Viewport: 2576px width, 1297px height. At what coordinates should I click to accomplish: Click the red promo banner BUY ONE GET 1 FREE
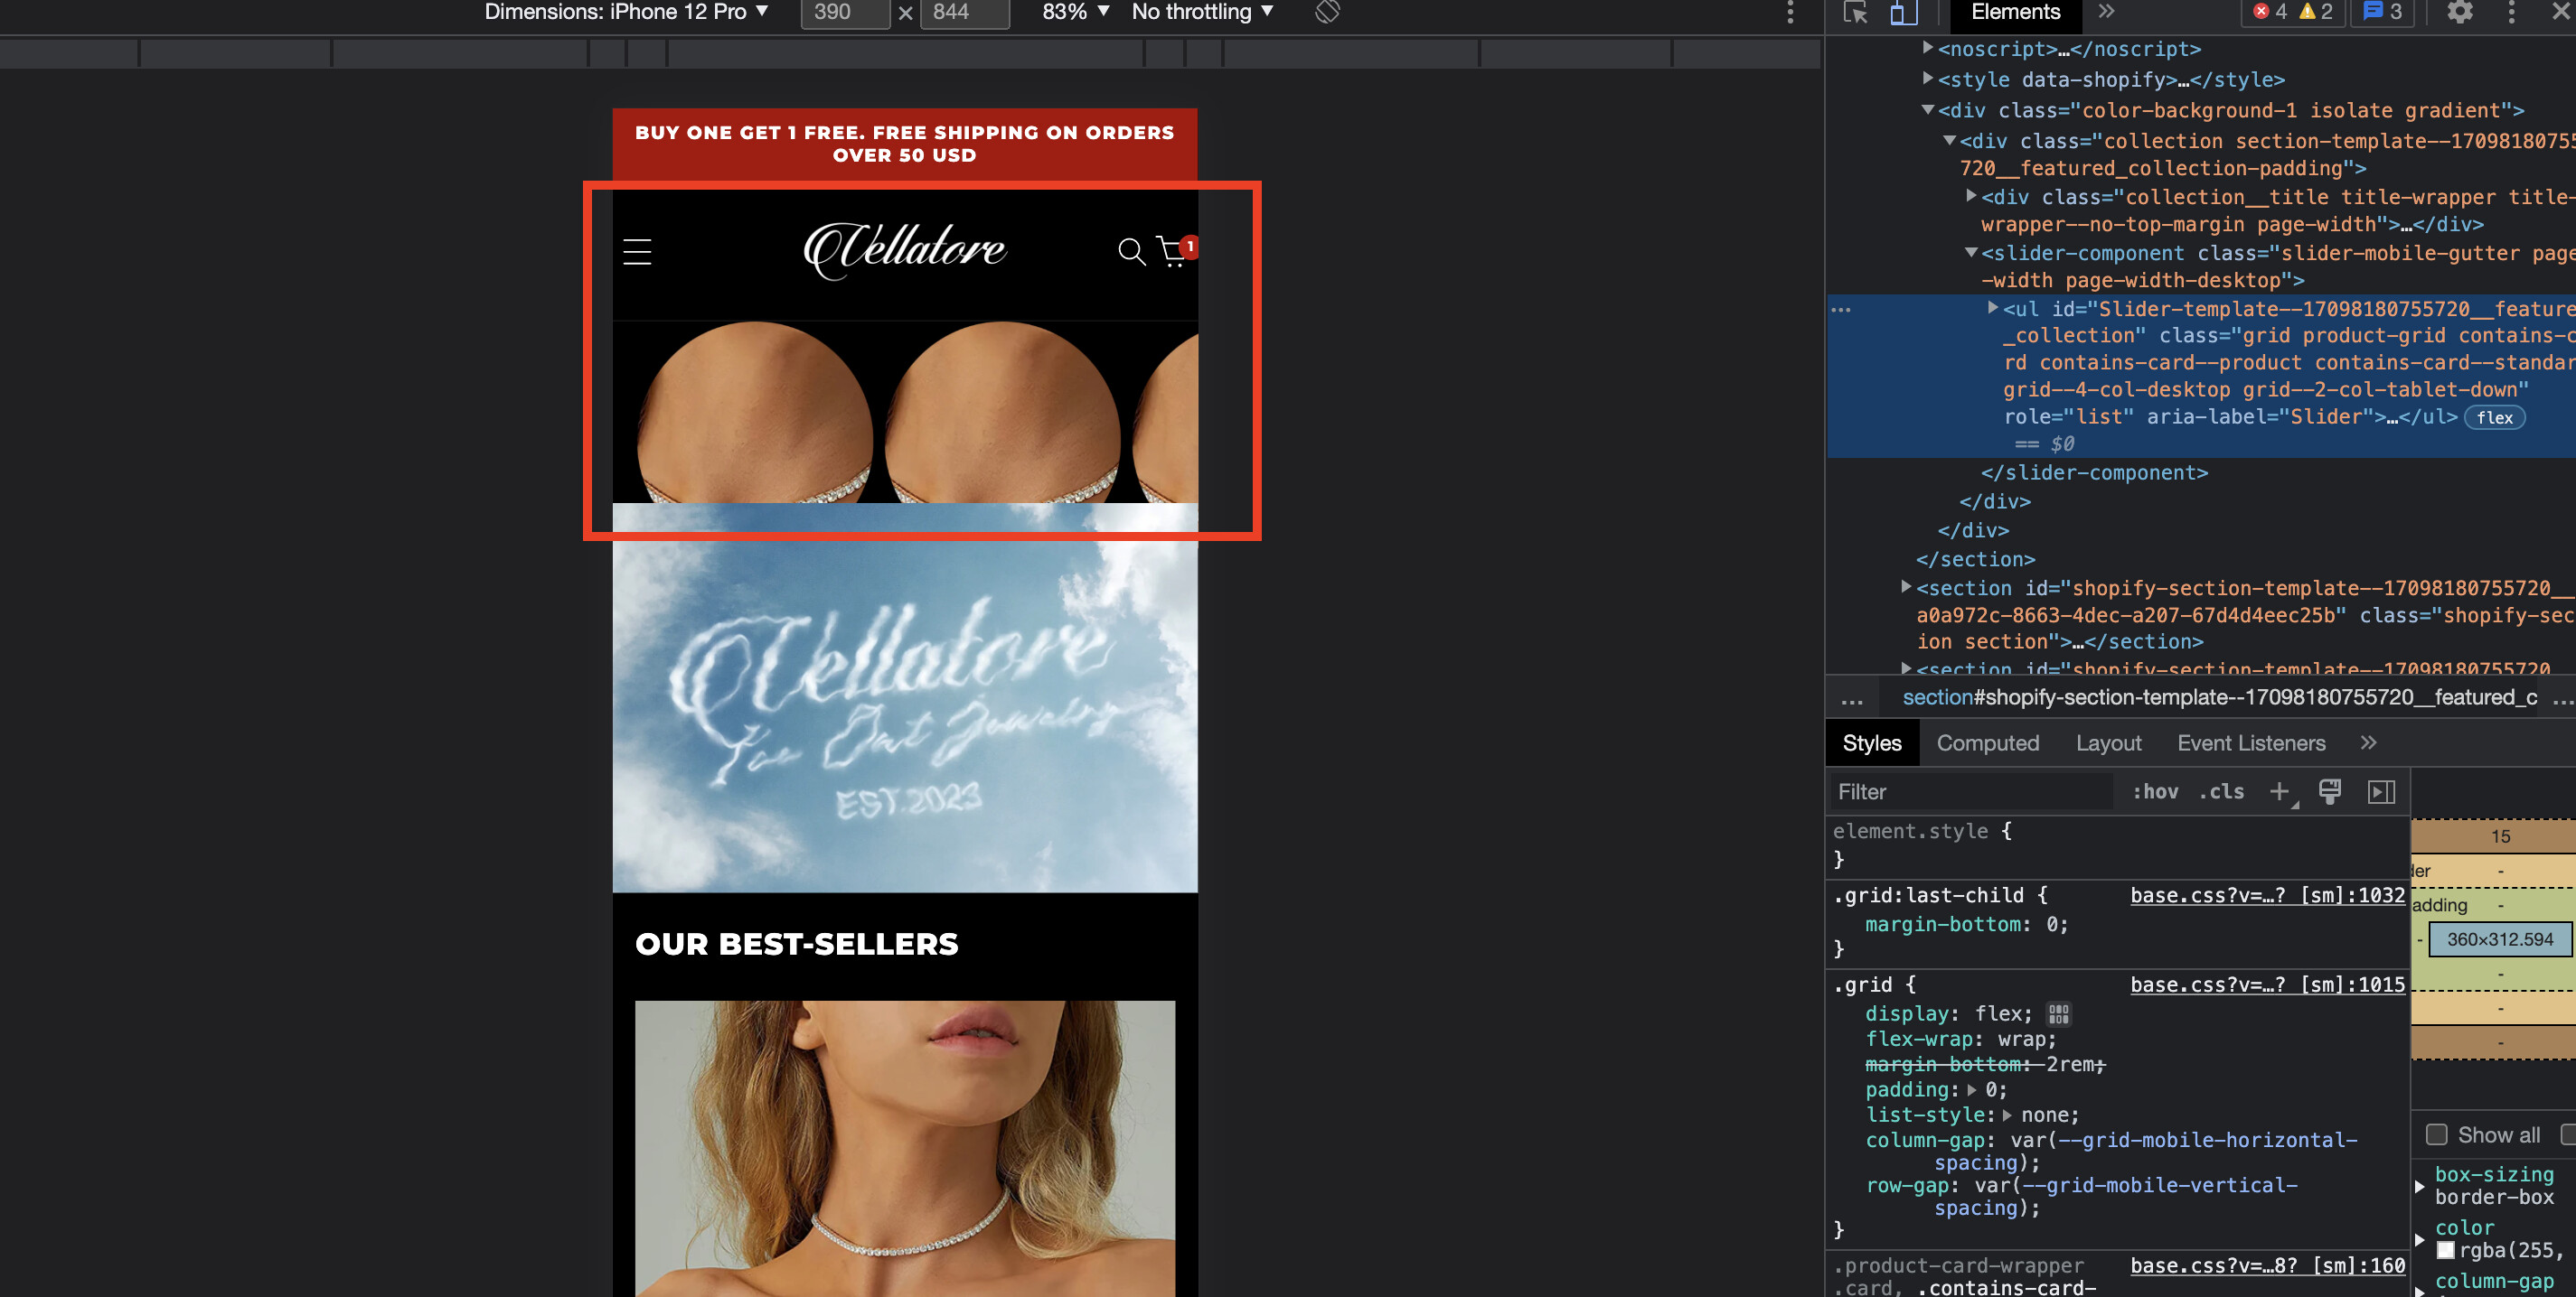[x=904, y=144]
